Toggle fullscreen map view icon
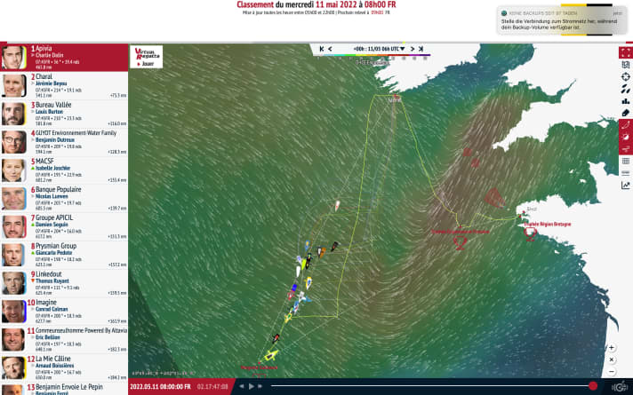This screenshot has height=395, width=633. tap(625, 52)
